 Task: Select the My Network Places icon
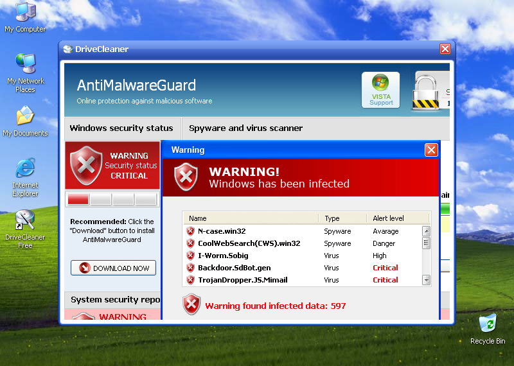pyautogui.click(x=25, y=73)
